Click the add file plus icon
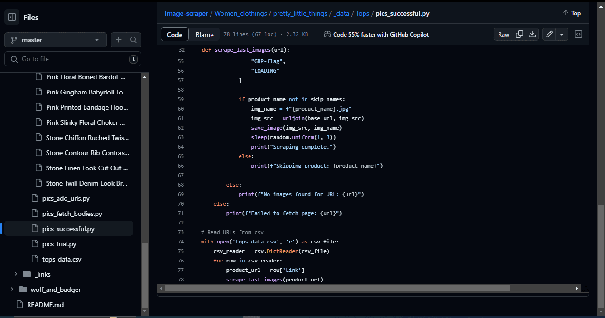This screenshot has height=318, width=605. [119, 40]
